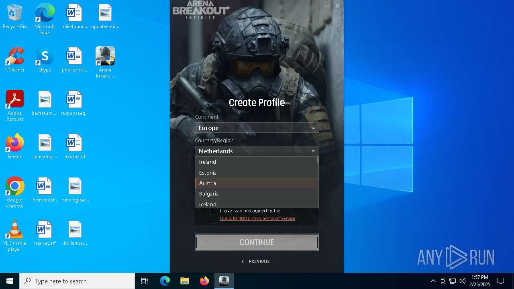Open Task View on the taskbar
This screenshot has height=289, width=514.
145,281
